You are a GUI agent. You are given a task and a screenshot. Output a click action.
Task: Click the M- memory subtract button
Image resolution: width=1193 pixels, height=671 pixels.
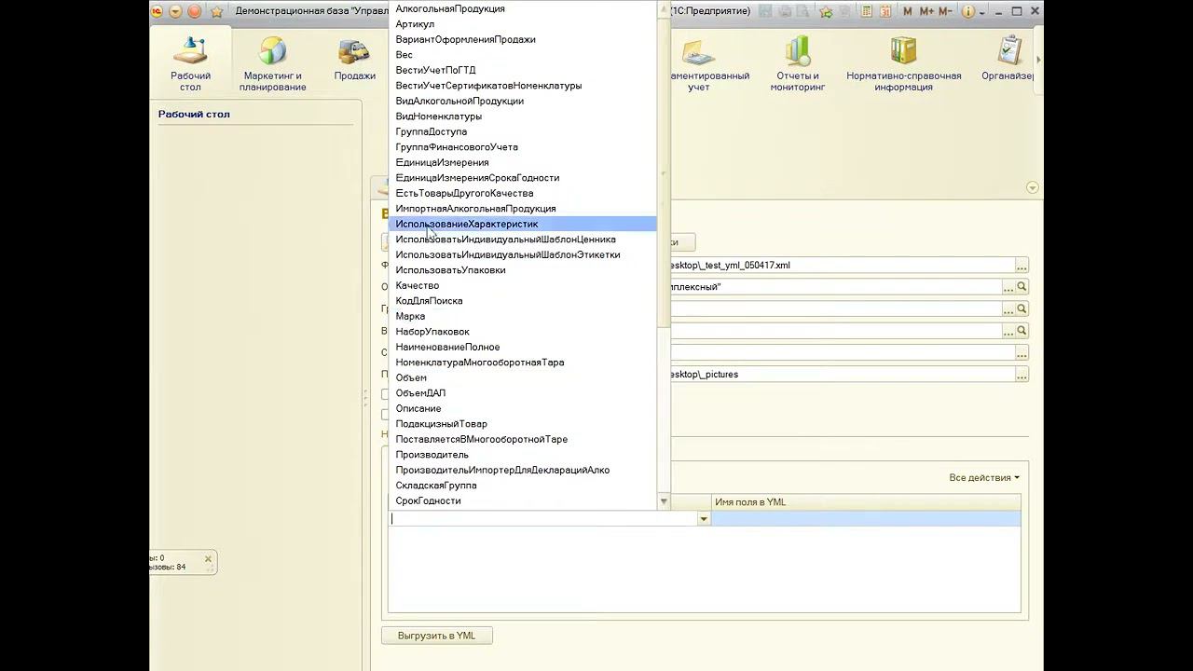point(945,11)
